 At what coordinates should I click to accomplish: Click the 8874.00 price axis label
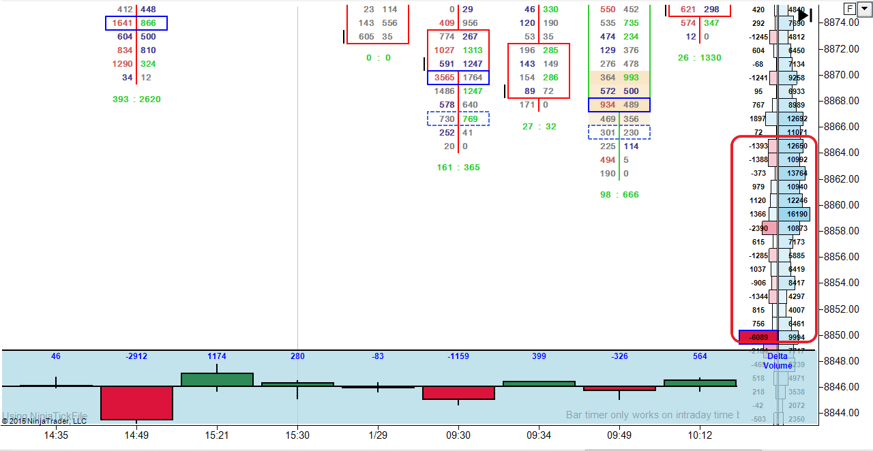(x=842, y=22)
